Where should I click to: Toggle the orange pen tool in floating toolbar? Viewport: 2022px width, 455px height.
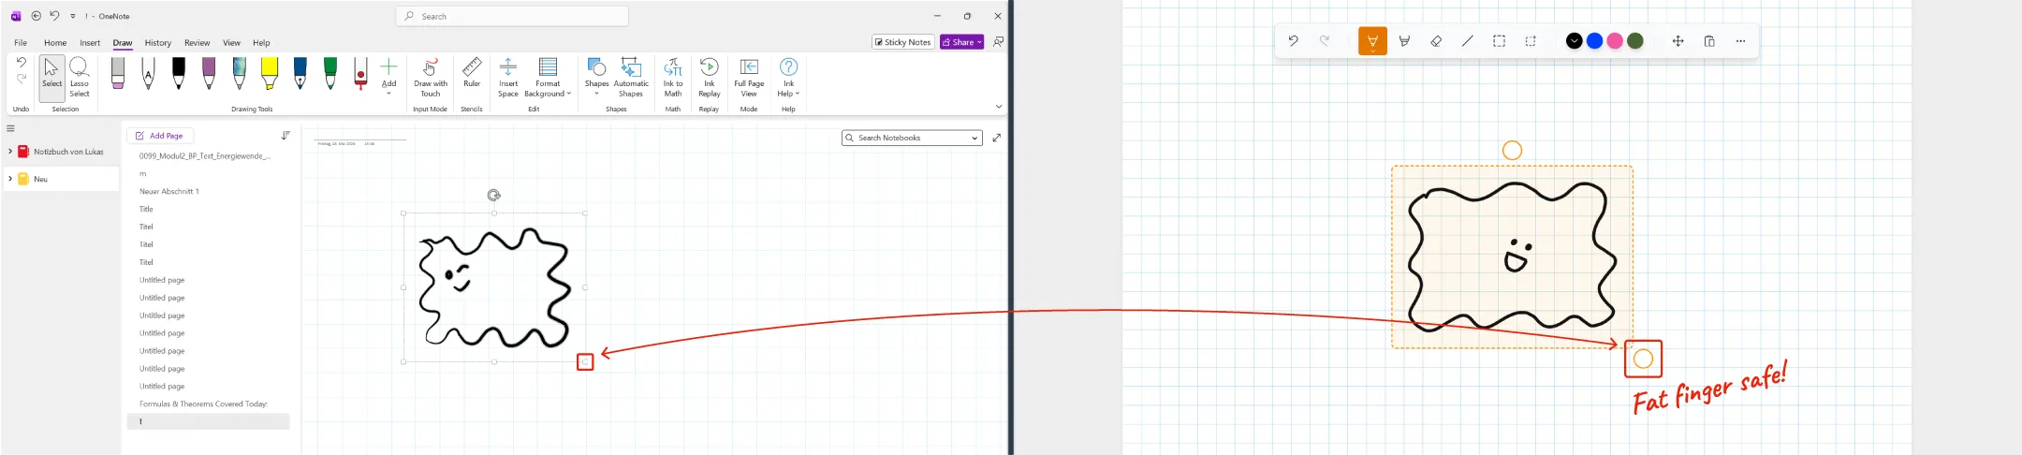click(1372, 41)
